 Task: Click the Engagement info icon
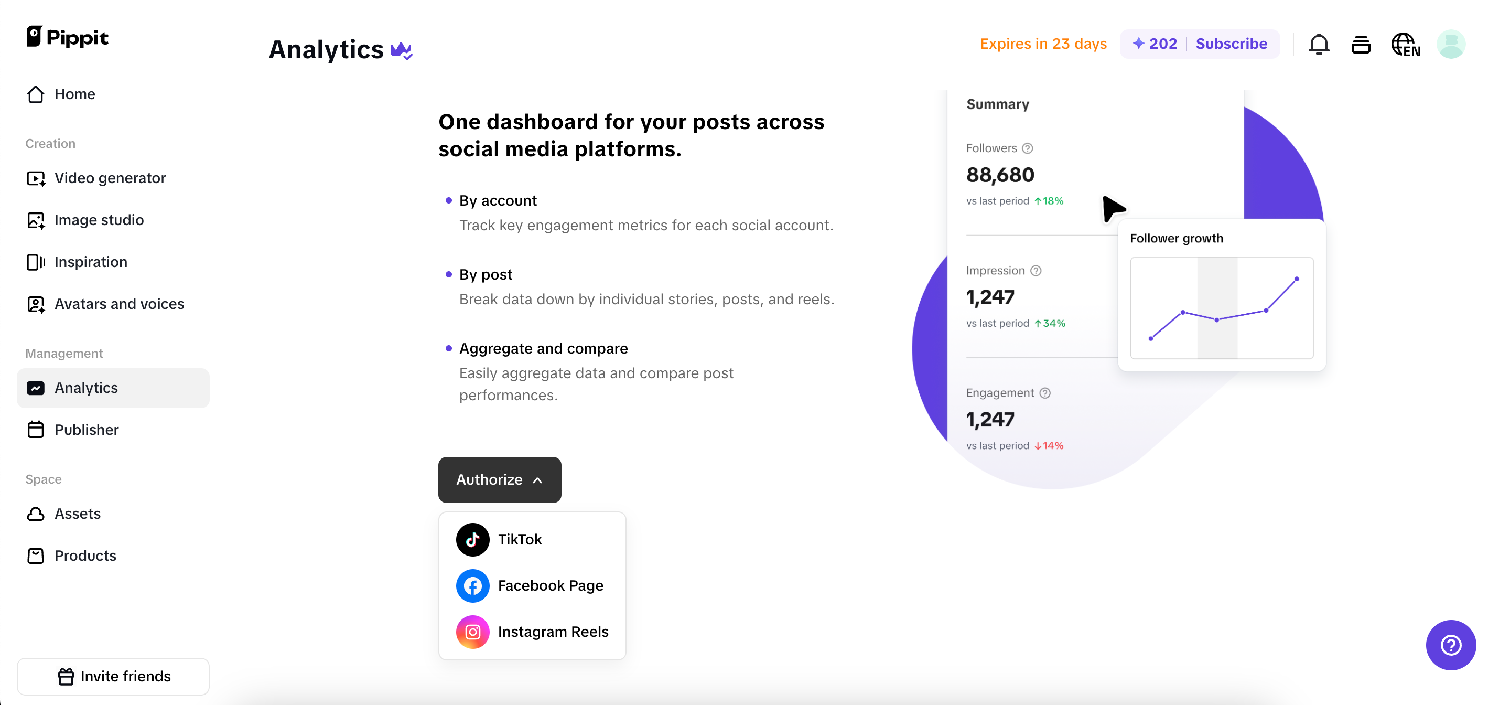click(1044, 393)
